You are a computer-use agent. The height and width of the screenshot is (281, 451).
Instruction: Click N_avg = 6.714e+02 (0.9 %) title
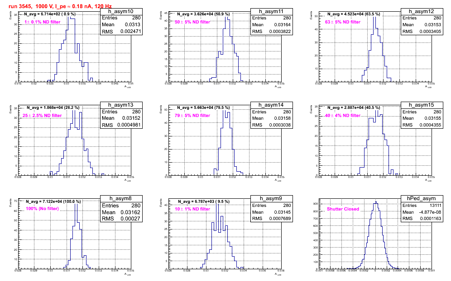50,14
